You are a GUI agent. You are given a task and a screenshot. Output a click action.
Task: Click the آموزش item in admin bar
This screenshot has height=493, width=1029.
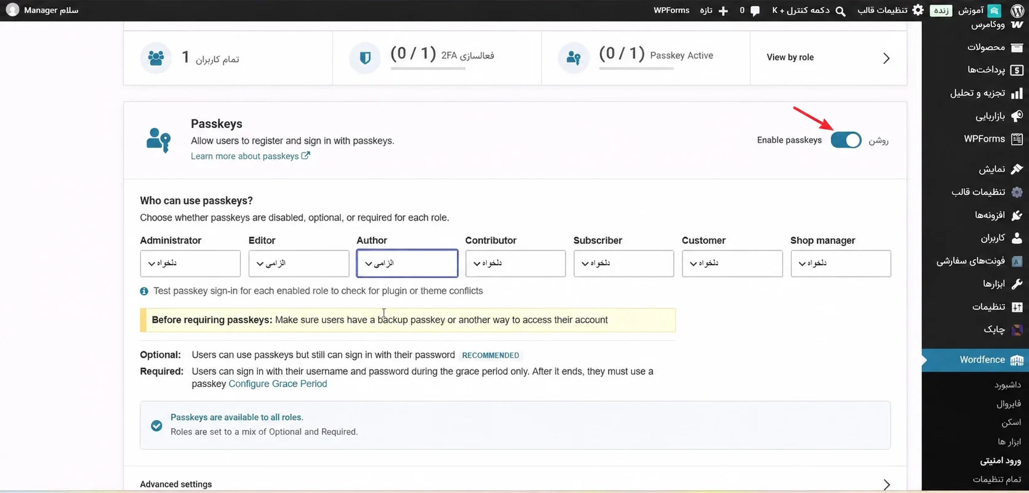coord(979,10)
